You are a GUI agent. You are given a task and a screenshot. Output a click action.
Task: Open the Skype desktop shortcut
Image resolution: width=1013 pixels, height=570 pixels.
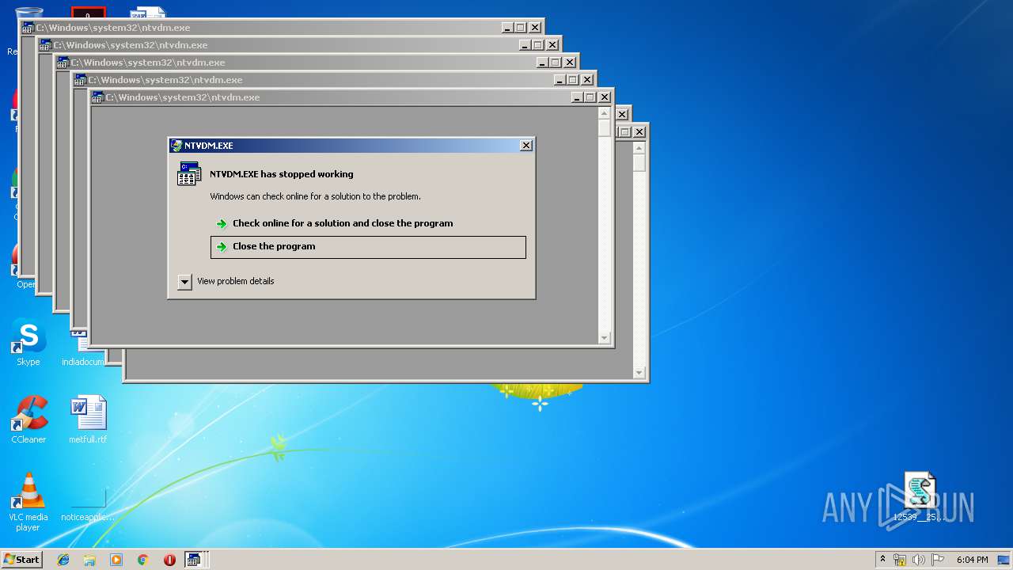(x=28, y=342)
